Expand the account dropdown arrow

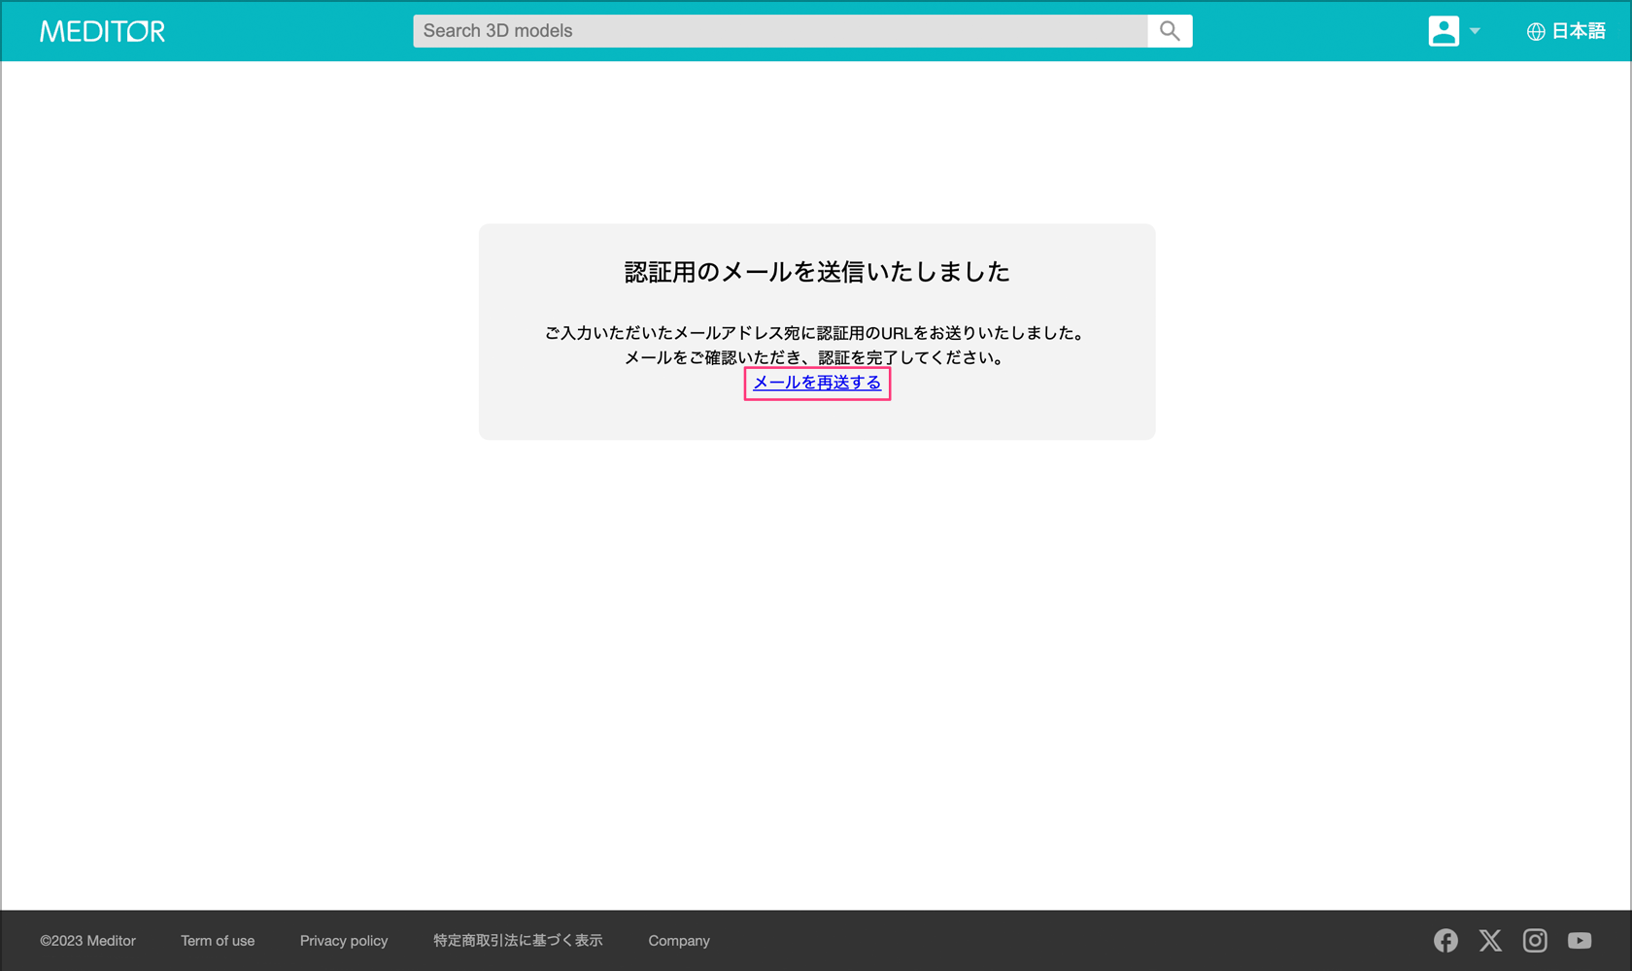tap(1475, 31)
